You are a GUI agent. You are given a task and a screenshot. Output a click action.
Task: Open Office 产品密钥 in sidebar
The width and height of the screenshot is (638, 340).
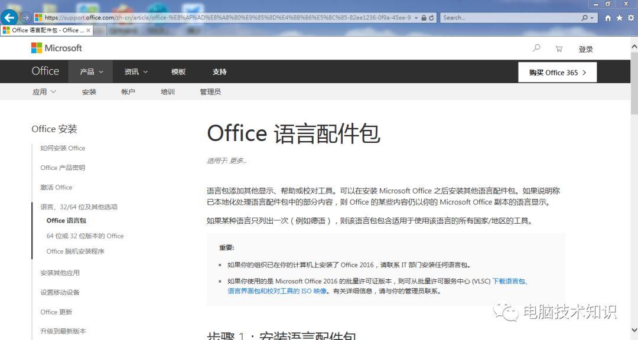tap(63, 168)
